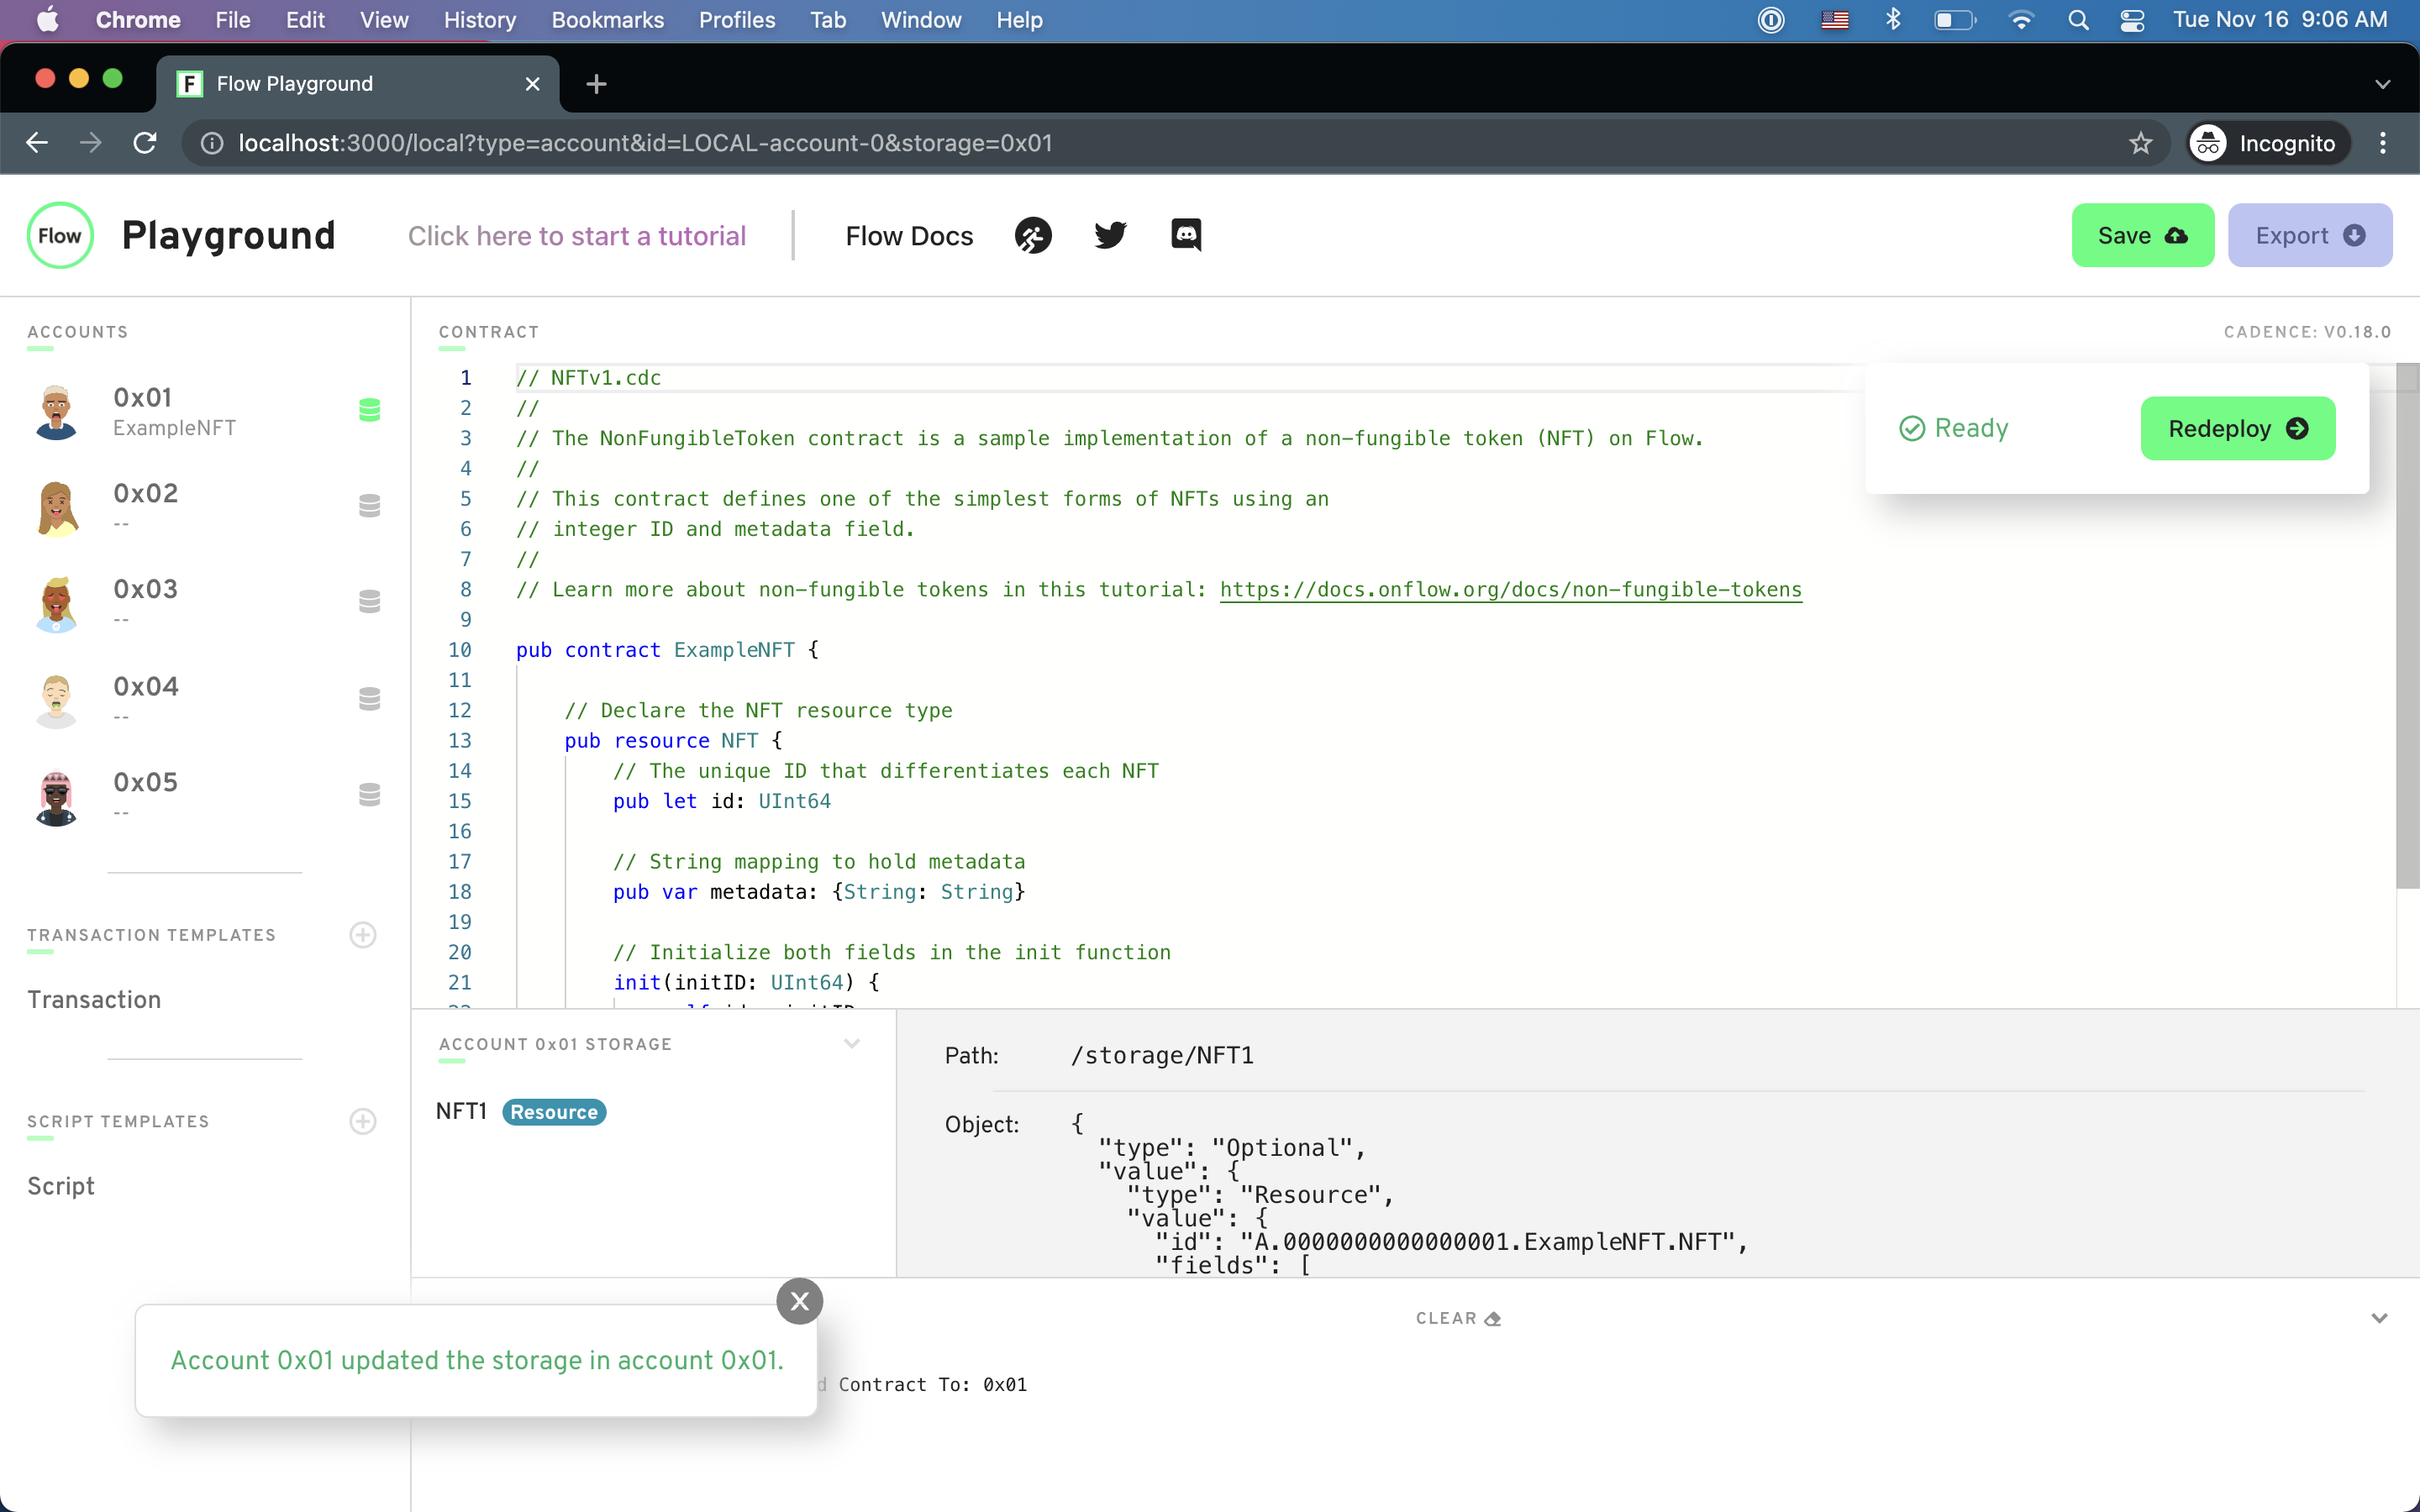Click the Incognito icon in the address bar

2209,142
